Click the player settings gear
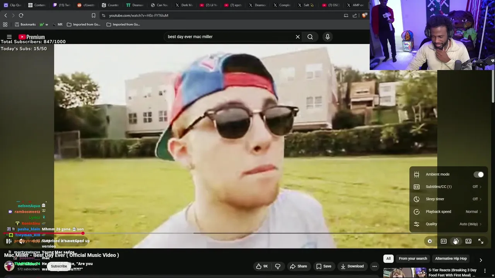This screenshot has width=495, height=278. tap(456, 241)
